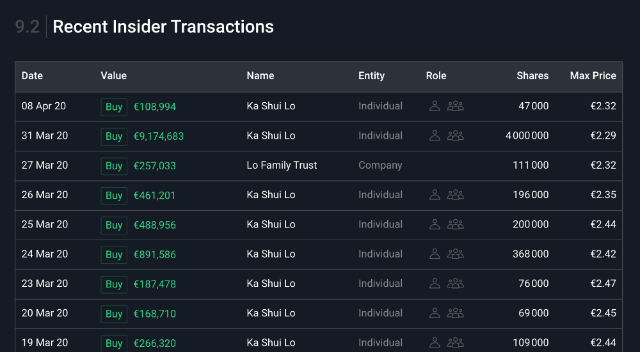Click the group icon in 25 Mar 20 row
640x352 pixels.
coord(455,224)
